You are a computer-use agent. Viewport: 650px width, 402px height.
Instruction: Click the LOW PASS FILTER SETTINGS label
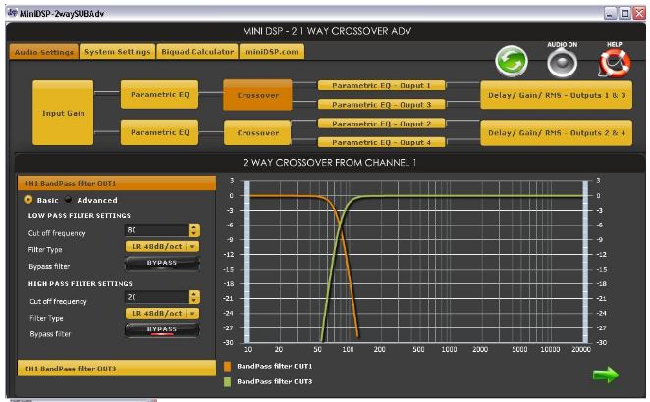(80, 216)
